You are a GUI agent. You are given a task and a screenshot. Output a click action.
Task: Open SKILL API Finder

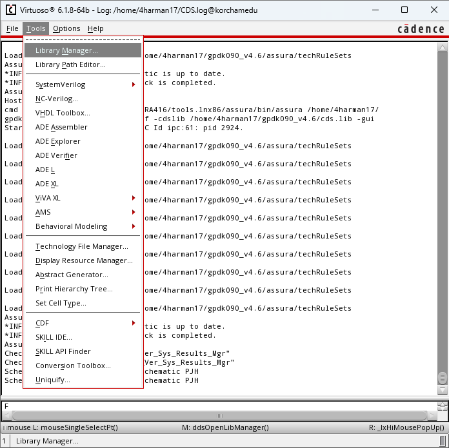click(x=83, y=351)
